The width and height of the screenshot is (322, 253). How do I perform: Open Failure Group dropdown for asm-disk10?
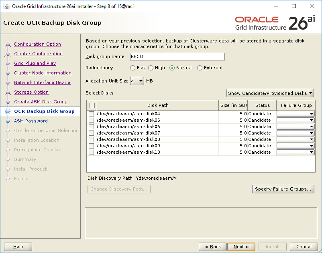point(296,152)
